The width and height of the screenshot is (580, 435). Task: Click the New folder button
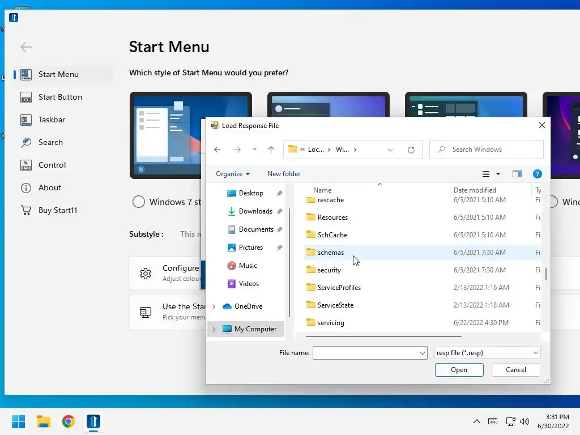pos(284,174)
